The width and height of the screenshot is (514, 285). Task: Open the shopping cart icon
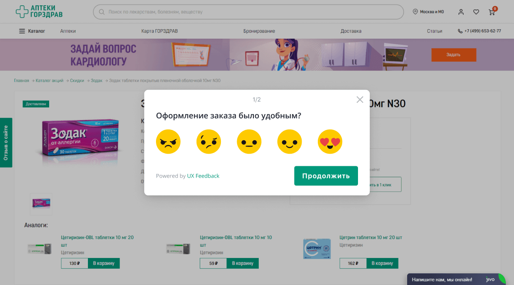tap(492, 12)
